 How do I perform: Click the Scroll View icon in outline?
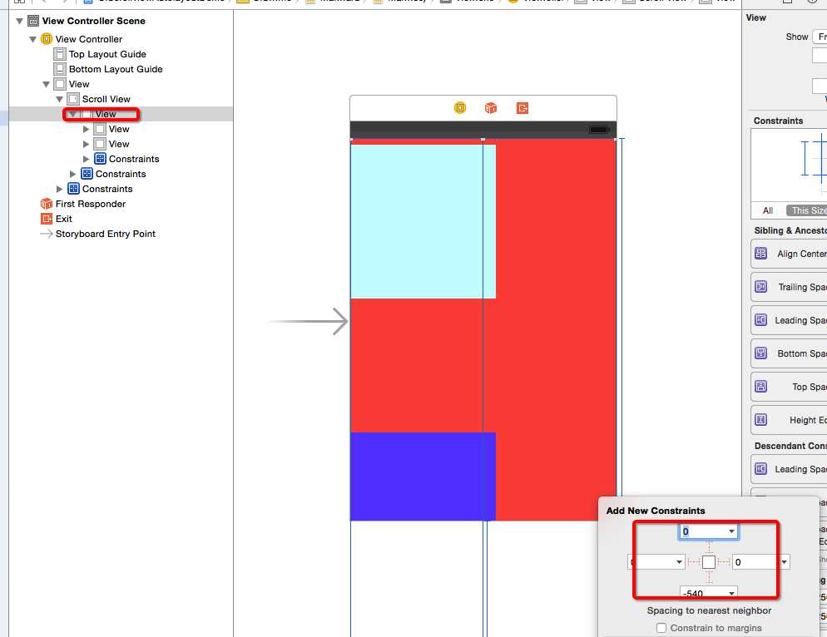(73, 99)
